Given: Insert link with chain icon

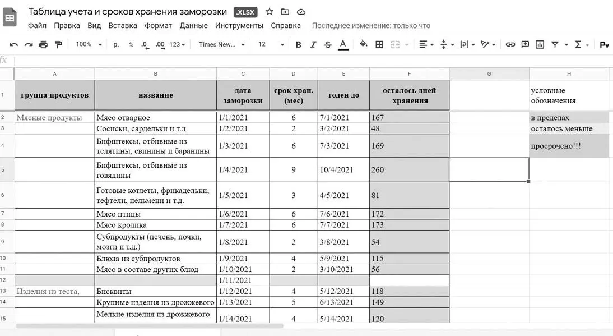Looking at the screenshot, I should point(510,44).
